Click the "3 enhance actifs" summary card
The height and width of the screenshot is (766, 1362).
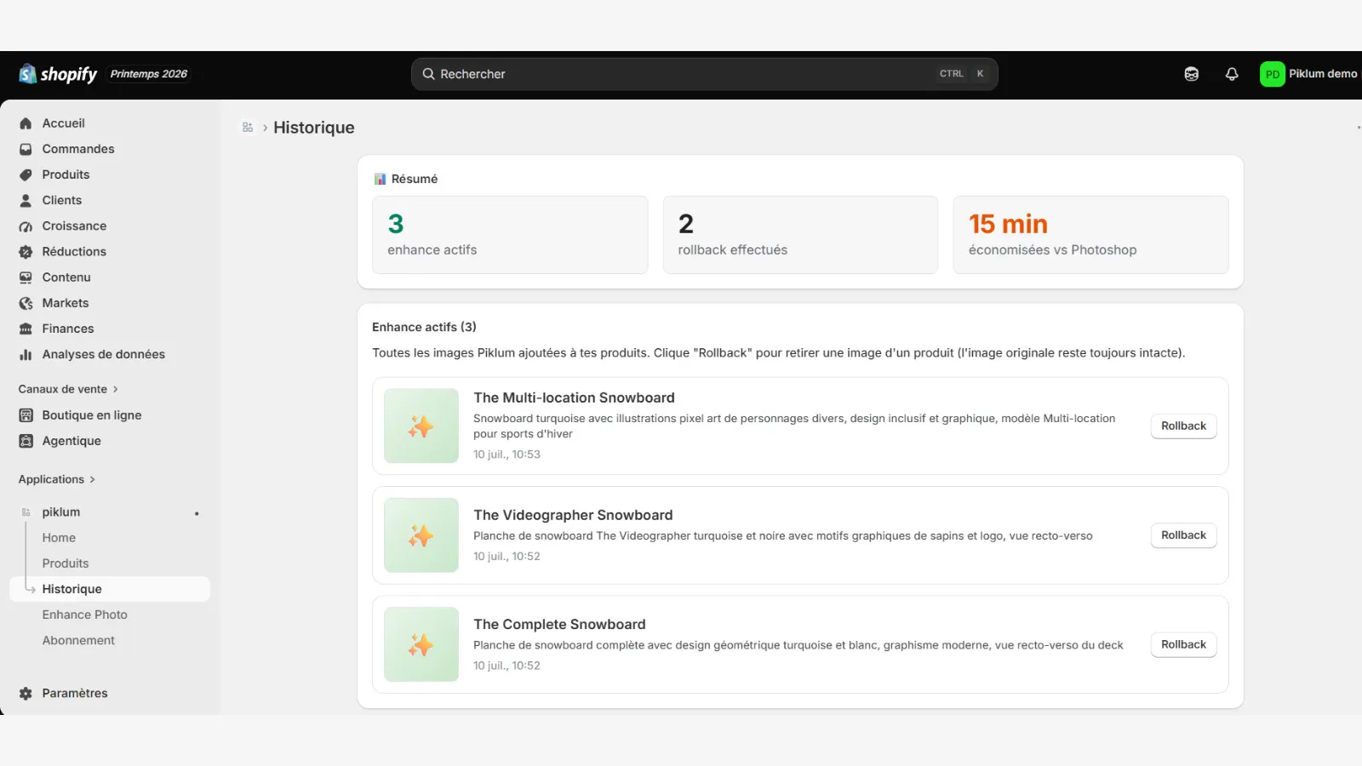coord(510,235)
